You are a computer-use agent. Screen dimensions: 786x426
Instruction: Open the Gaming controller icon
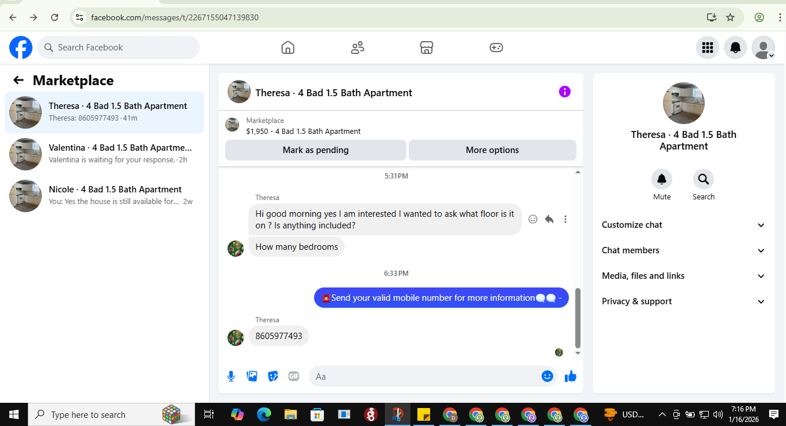pos(496,48)
